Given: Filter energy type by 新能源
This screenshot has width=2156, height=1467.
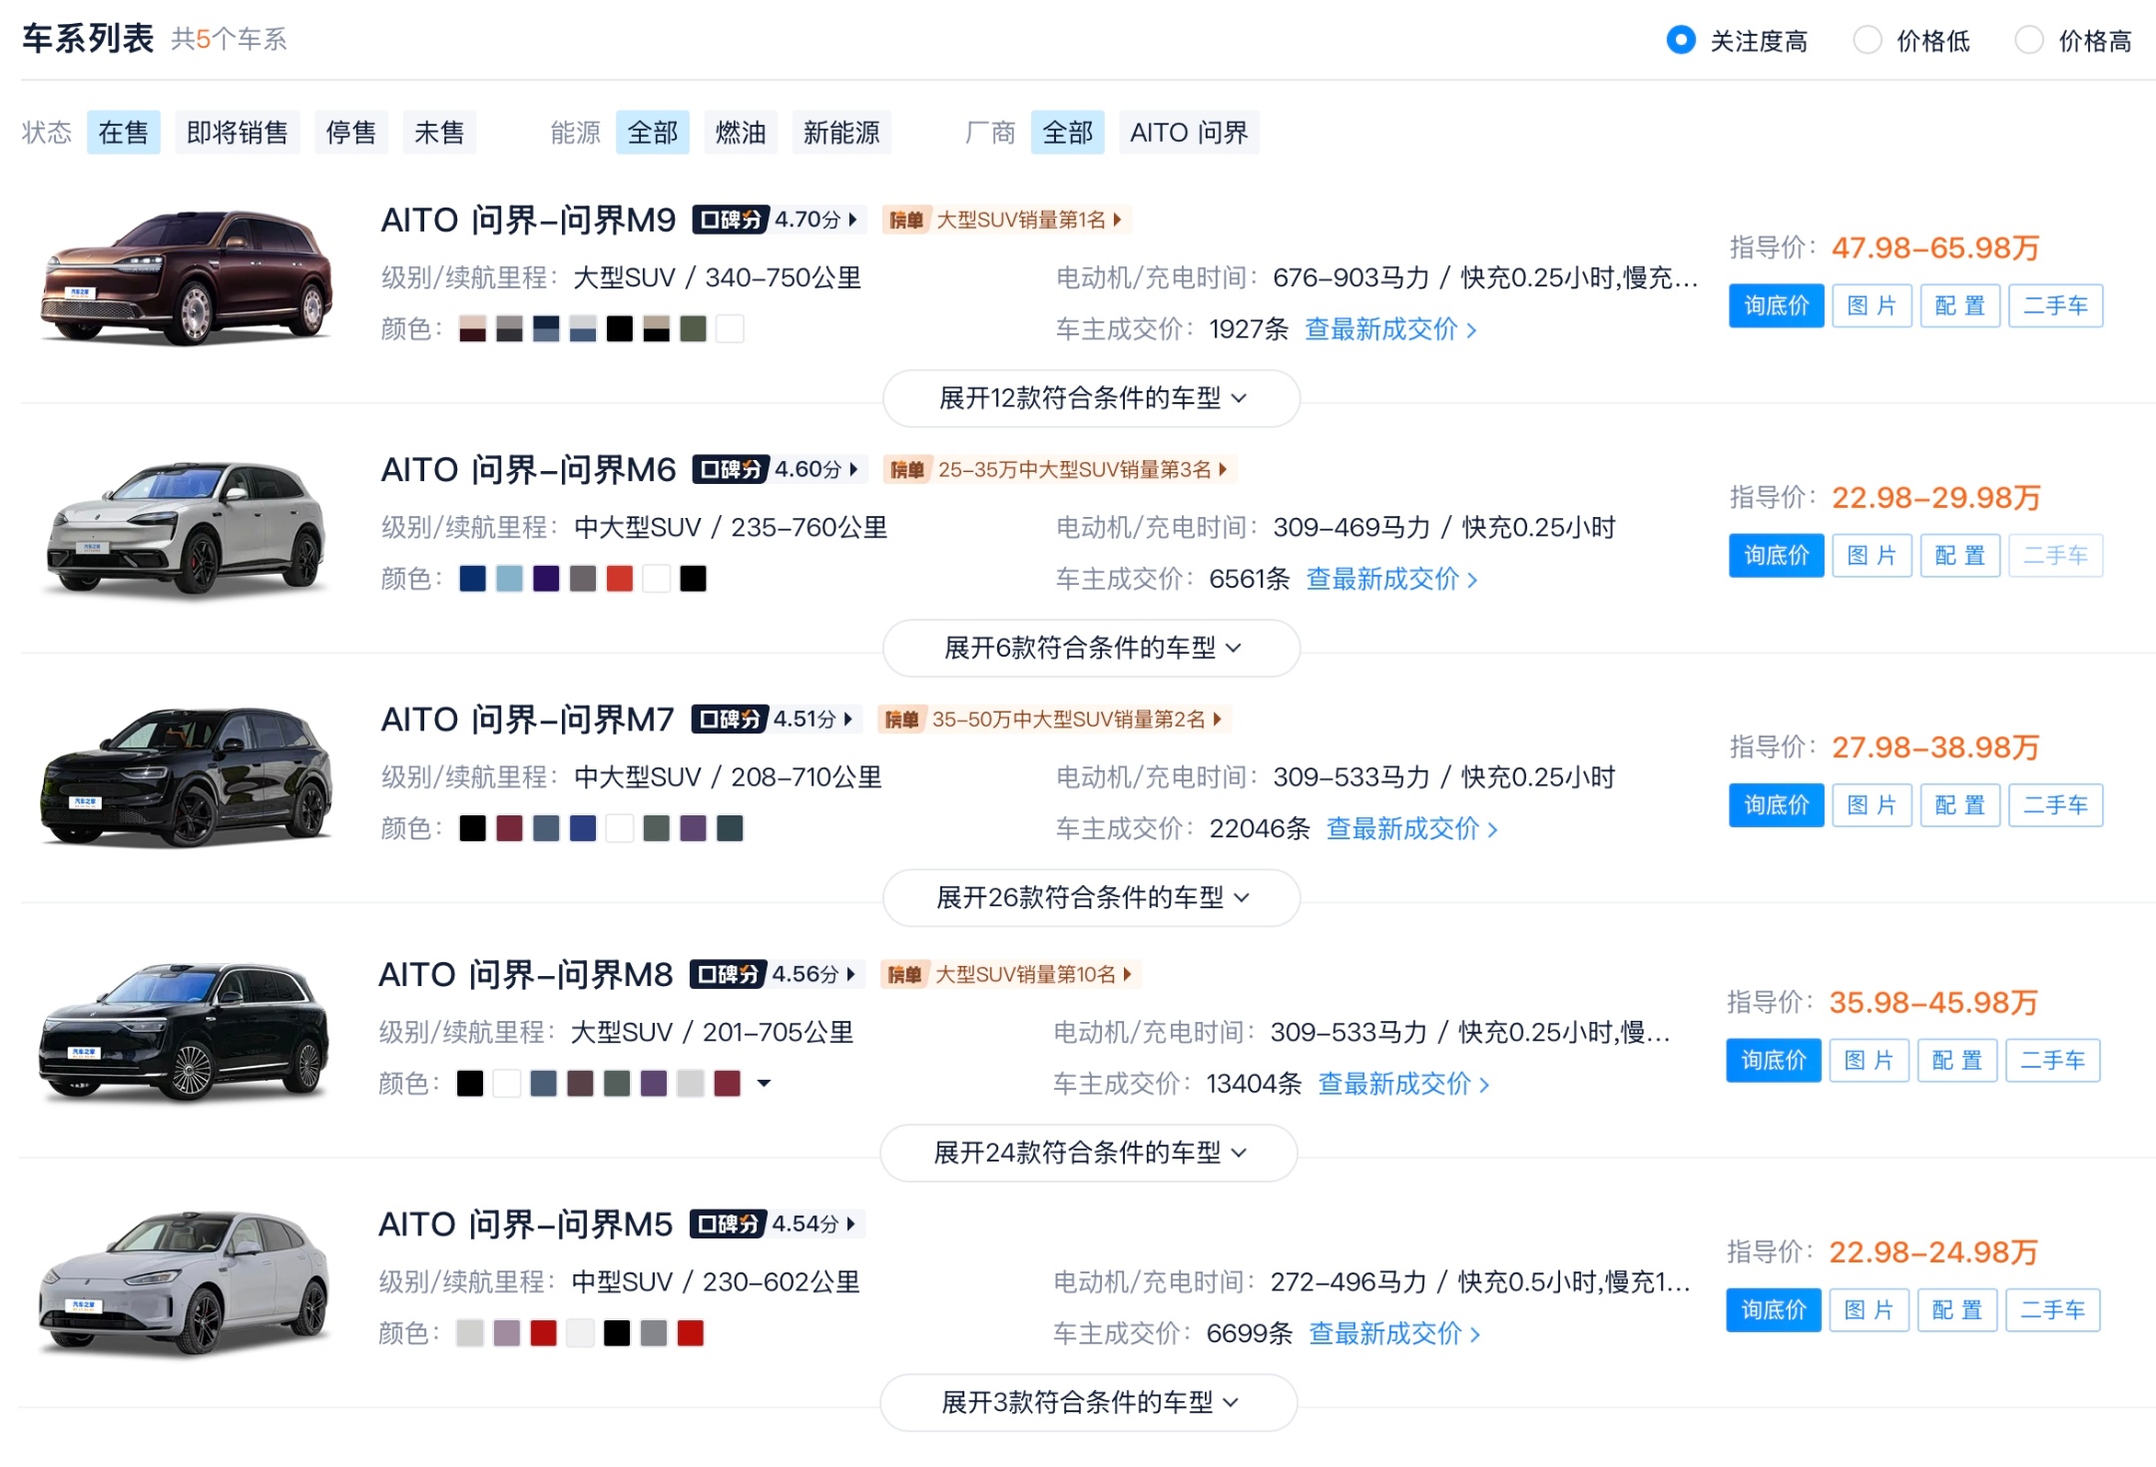Looking at the screenshot, I should (x=841, y=133).
